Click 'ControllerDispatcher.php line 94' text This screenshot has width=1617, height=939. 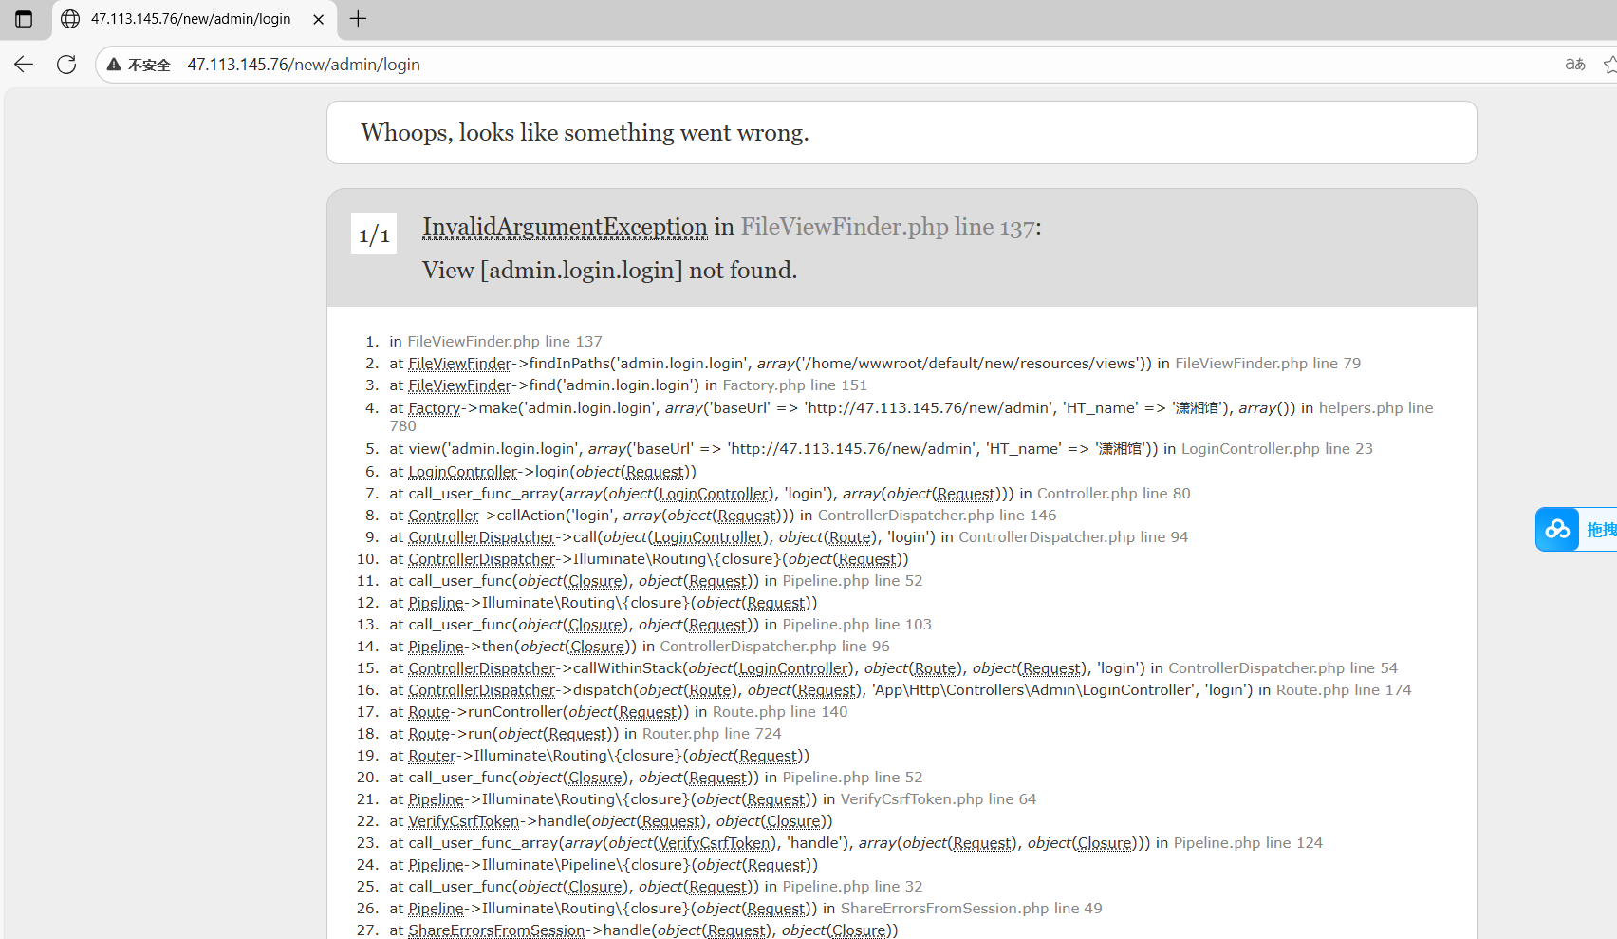pos(1072,537)
